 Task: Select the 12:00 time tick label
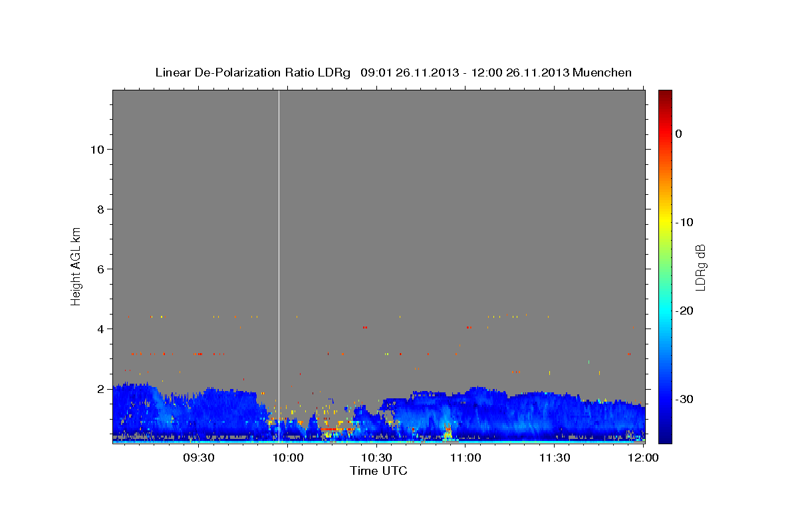pyautogui.click(x=643, y=458)
